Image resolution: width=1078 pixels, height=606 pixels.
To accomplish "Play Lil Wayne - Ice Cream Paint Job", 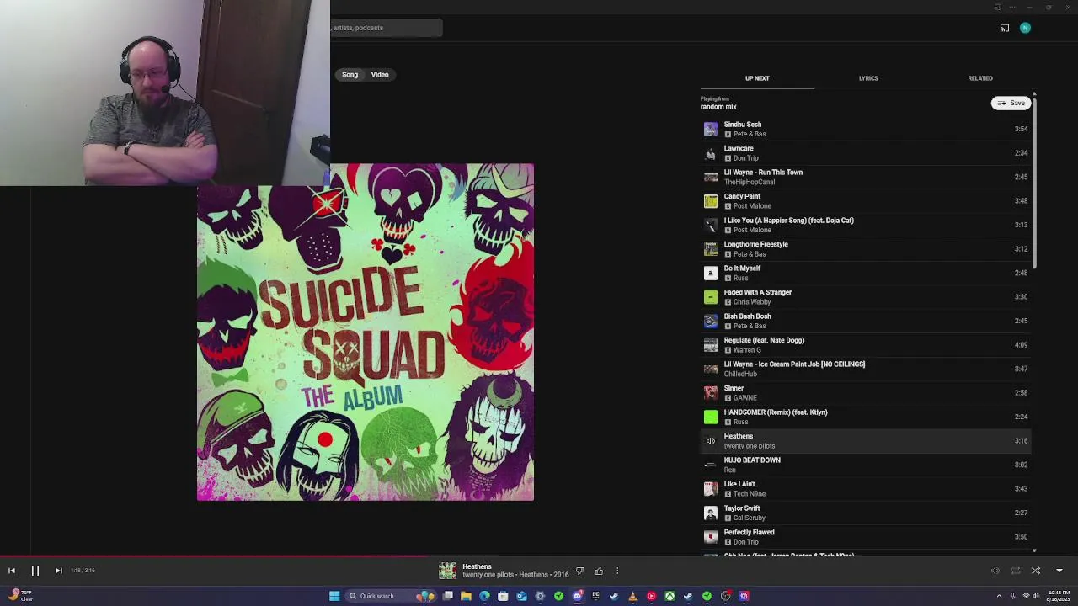I will [866, 369].
